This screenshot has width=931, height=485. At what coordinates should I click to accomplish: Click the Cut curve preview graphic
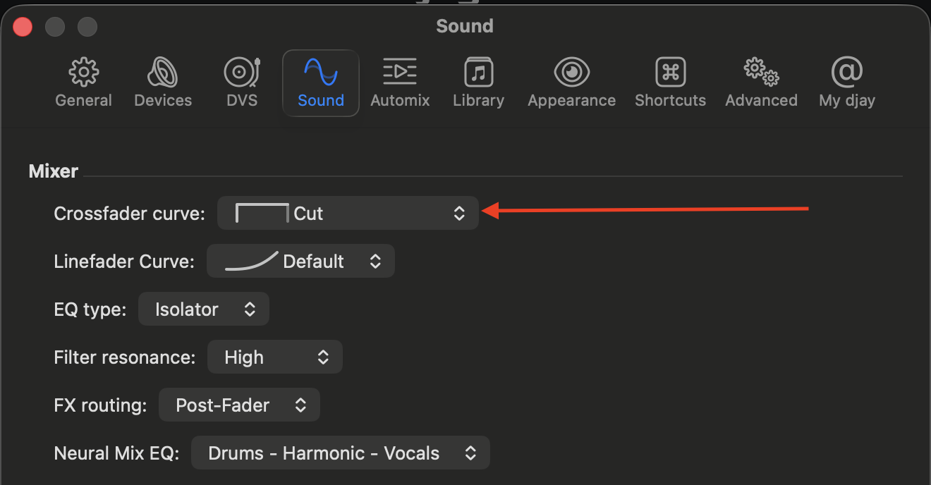point(262,213)
